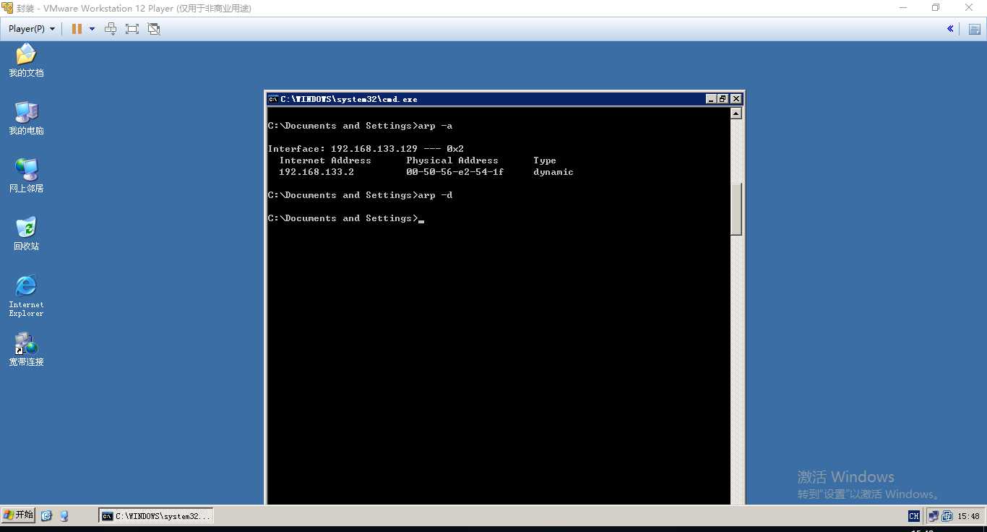Screen dimensions: 987x532
Task: Minimize the VMware Player window
Action: [x=903, y=8]
